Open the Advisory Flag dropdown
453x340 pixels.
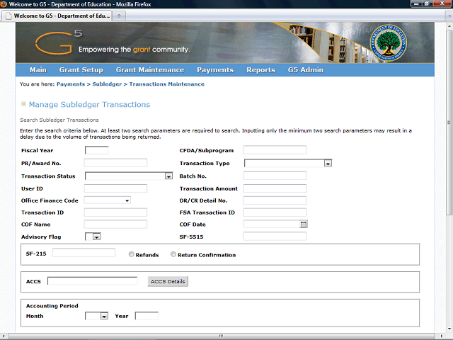pos(96,237)
